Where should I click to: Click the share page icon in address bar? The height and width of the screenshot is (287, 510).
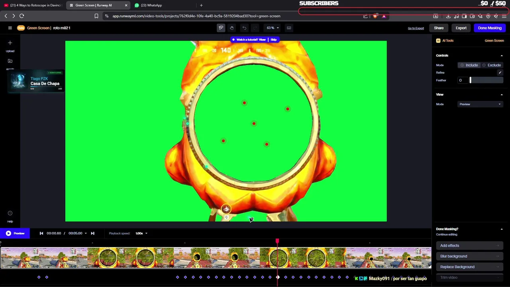[x=365, y=16]
